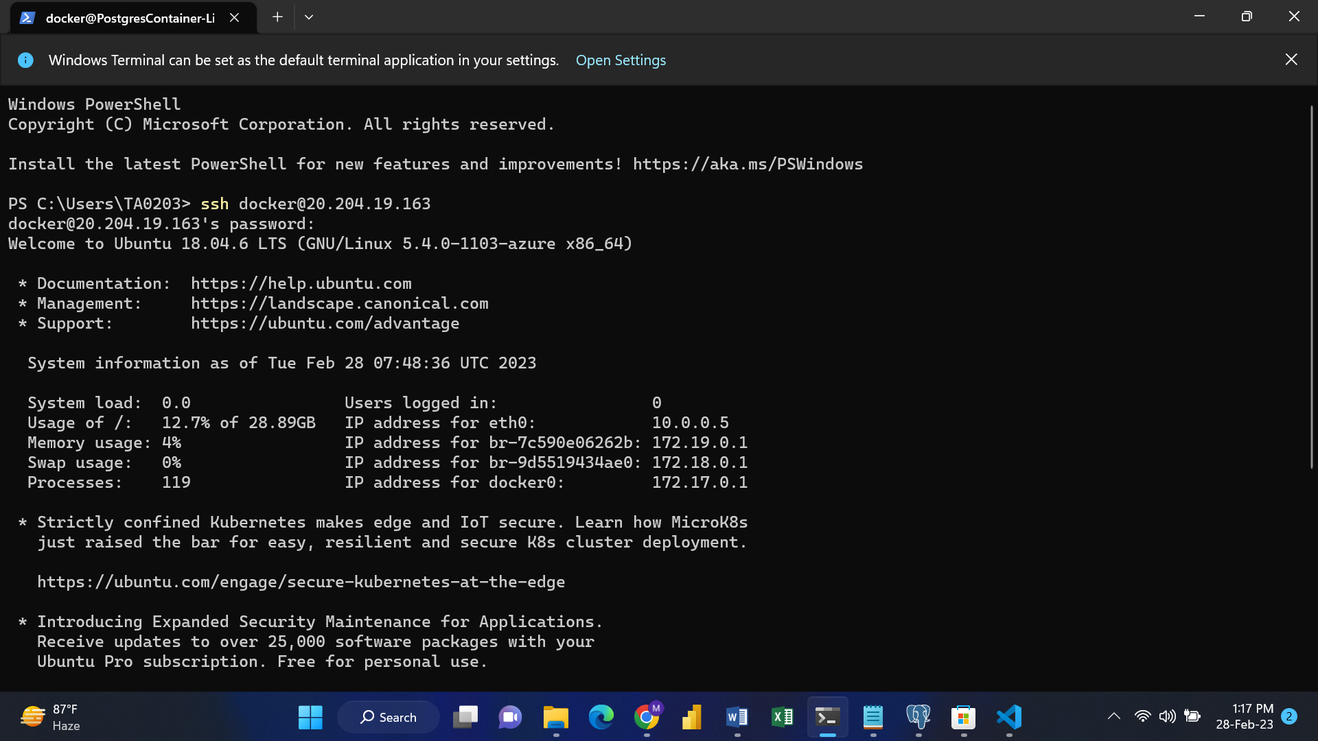Open a new tab with plus button
1318x741 pixels.
point(277,17)
